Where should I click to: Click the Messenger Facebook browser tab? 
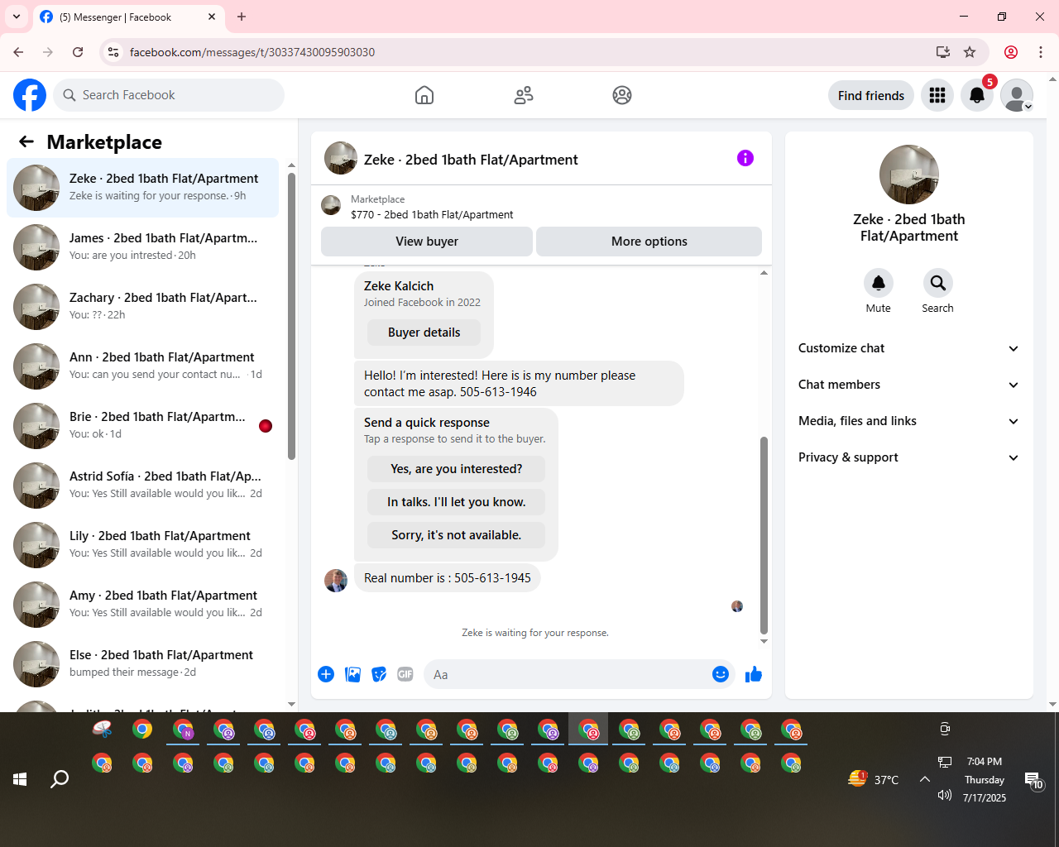128,17
